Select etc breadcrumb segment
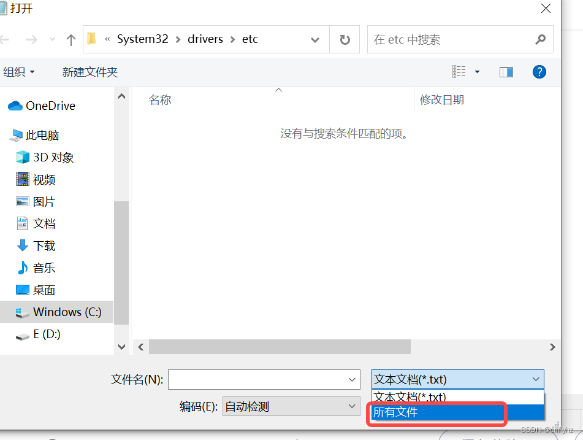 [250, 39]
